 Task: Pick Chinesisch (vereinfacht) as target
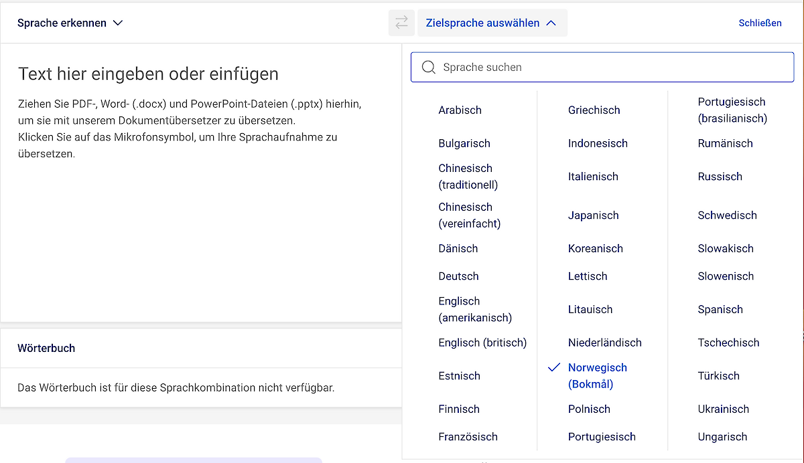point(469,215)
